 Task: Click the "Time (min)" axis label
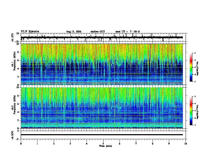tap(106, 146)
